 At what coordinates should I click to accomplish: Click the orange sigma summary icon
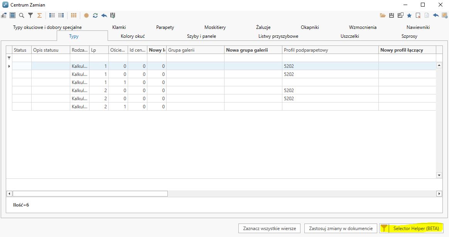pyautogui.click(x=39, y=15)
